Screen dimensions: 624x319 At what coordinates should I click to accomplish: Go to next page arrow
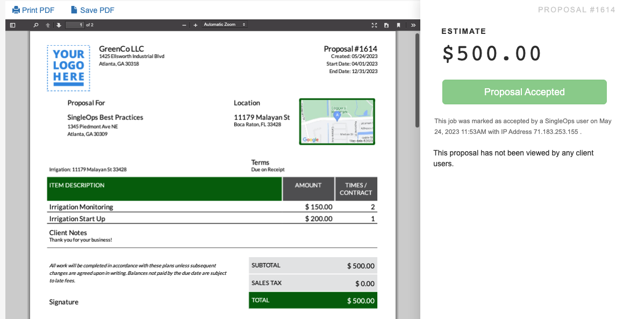pos(59,25)
